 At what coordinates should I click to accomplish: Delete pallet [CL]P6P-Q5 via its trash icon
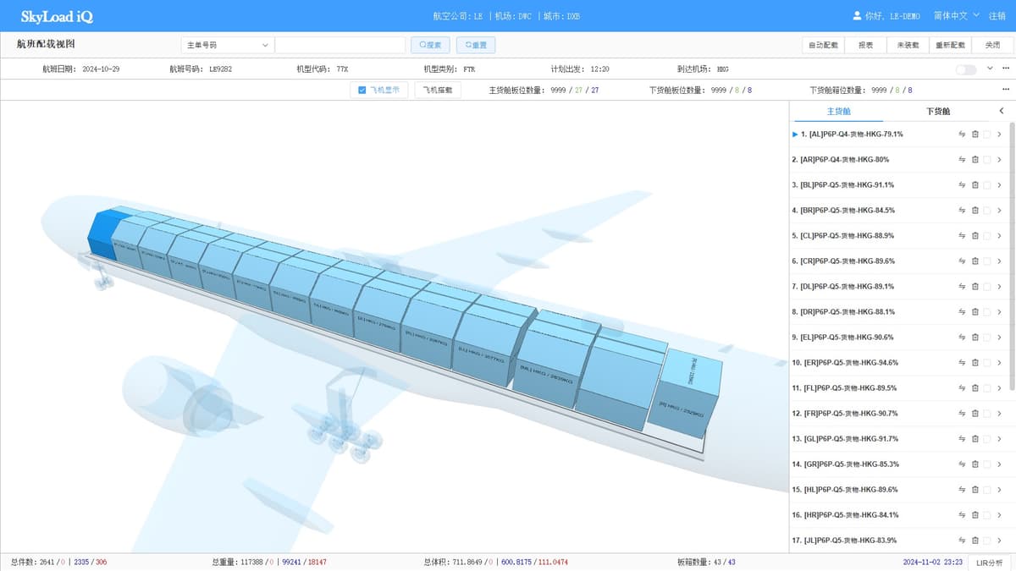click(975, 235)
